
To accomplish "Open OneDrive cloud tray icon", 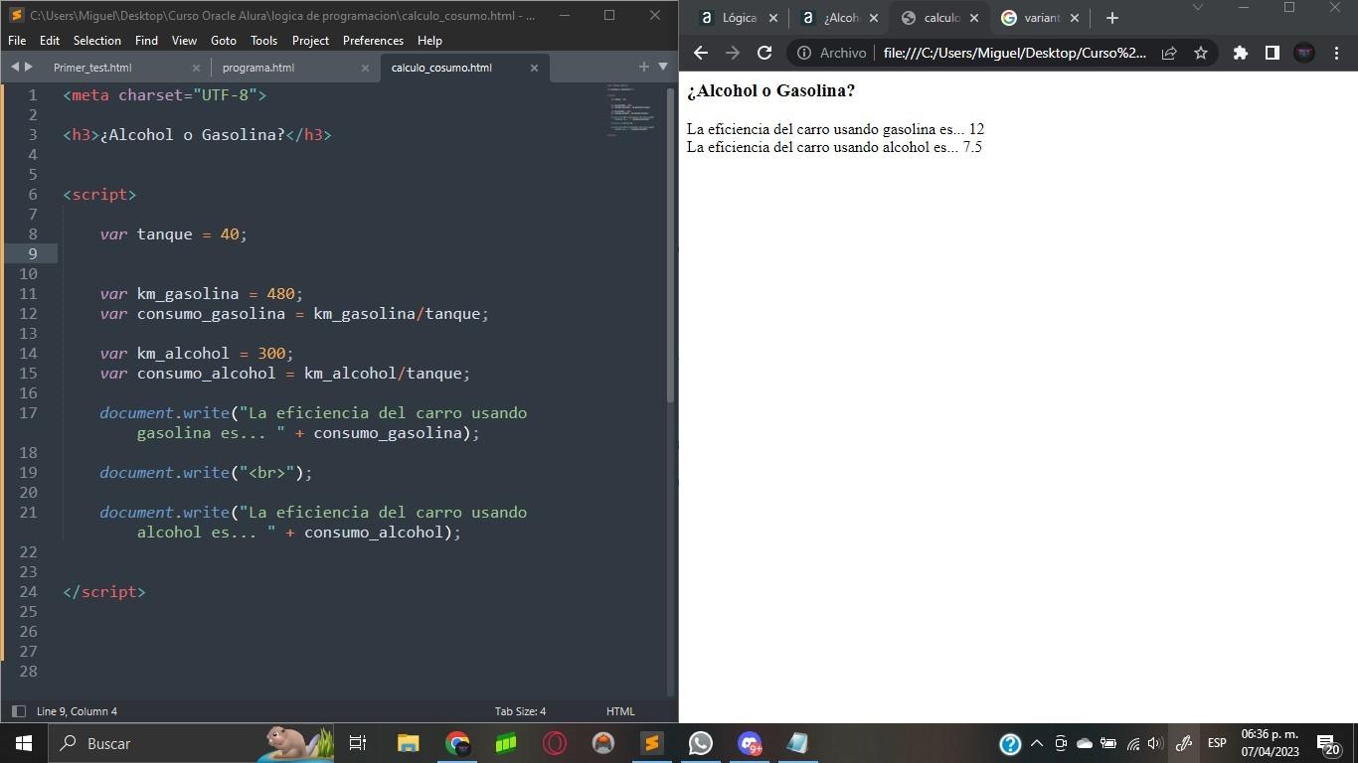I will coord(1085,743).
